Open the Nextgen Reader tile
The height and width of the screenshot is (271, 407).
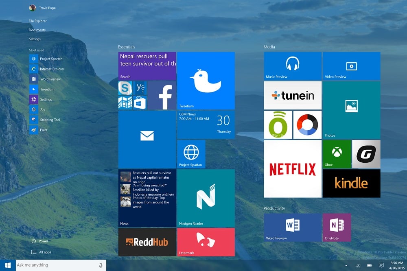tap(206, 198)
